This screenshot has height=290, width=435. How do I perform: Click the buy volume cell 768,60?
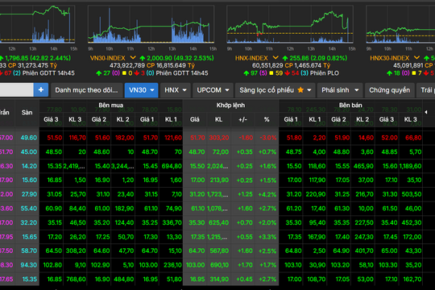[76, 280]
